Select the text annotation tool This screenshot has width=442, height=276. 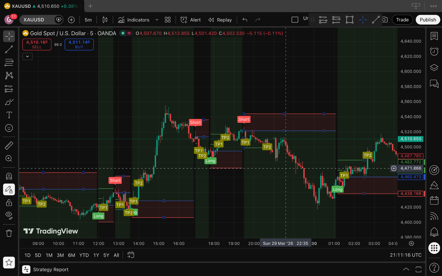[9, 115]
